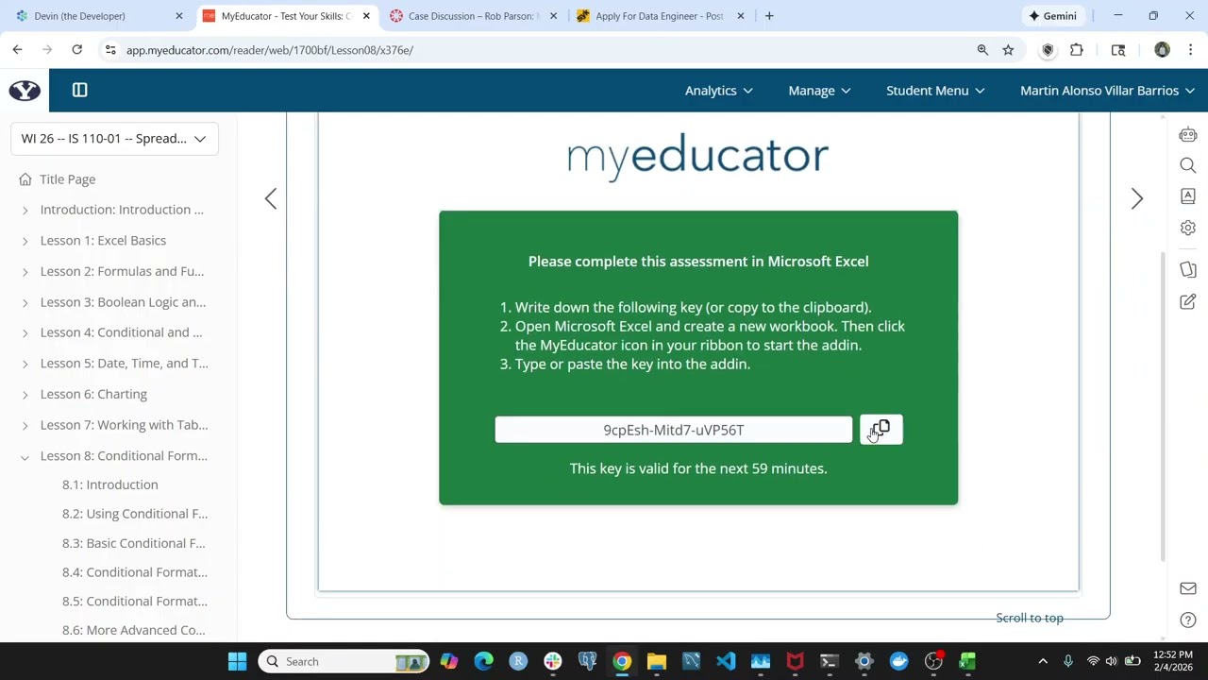The width and height of the screenshot is (1208, 680).
Task: Click the assessment key field 9cpEsh-Mitd7-uVP56T
Action: coord(674,430)
